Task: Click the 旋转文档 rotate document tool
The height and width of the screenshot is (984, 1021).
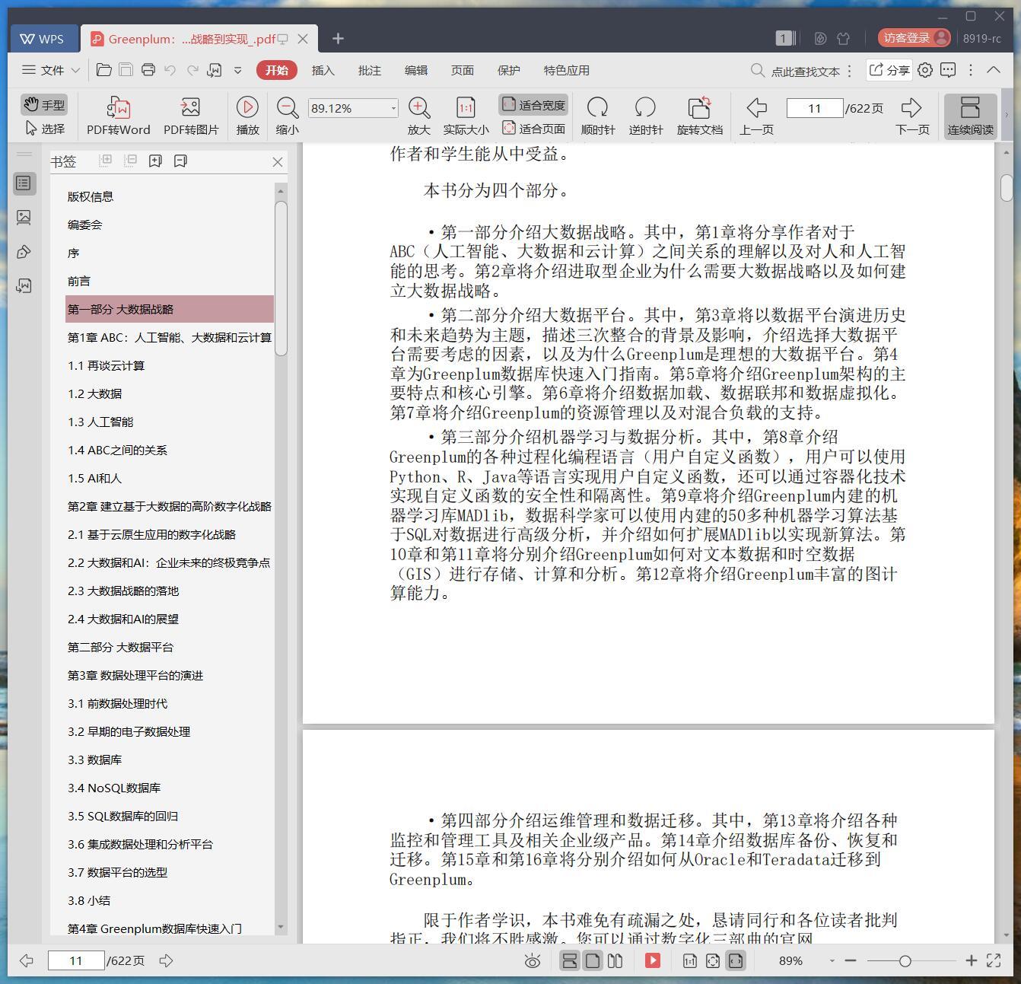Action: point(699,116)
